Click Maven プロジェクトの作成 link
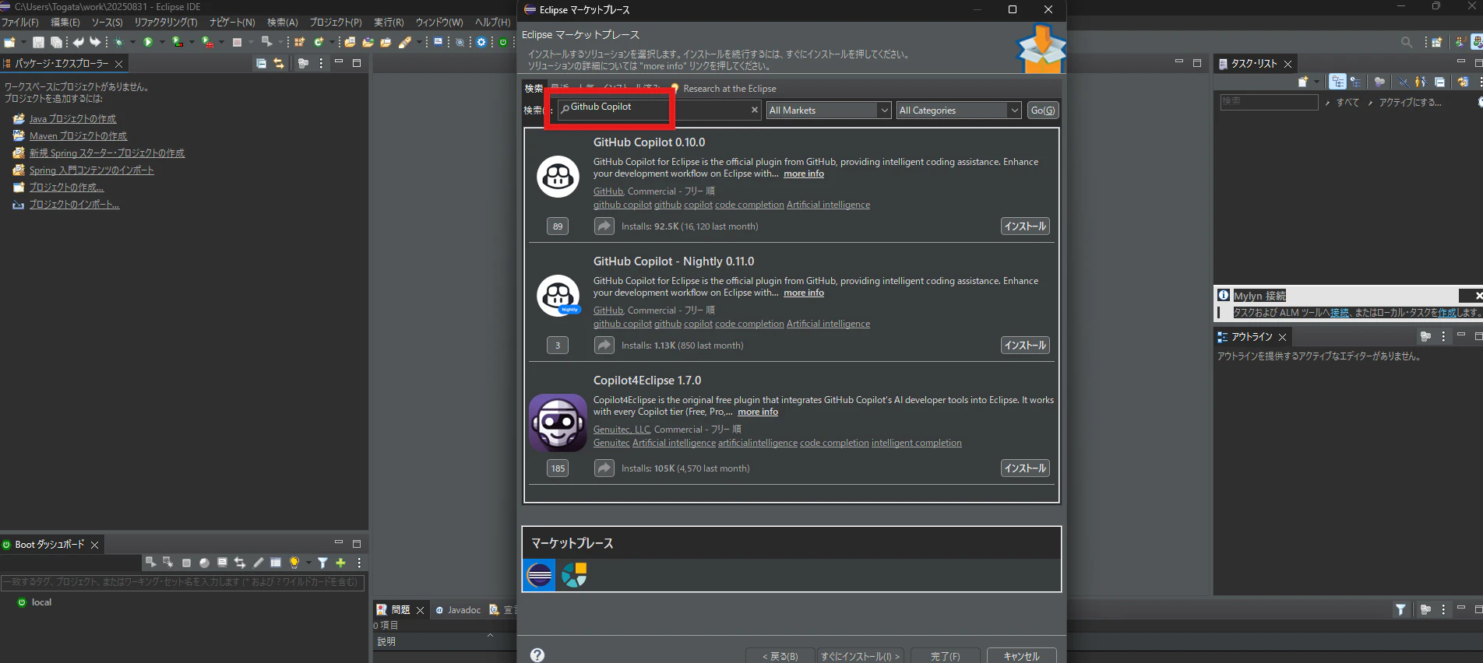1483x663 pixels. tap(78, 136)
